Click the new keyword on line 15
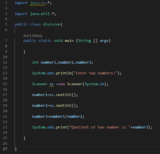The height and width of the screenshot is (154, 160). [62, 84]
